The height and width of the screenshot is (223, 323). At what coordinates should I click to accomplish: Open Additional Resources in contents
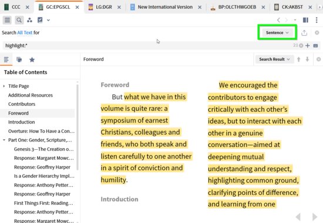click(31, 95)
